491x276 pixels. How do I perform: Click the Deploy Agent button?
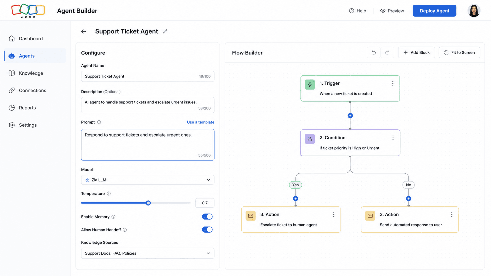[x=434, y=11]
